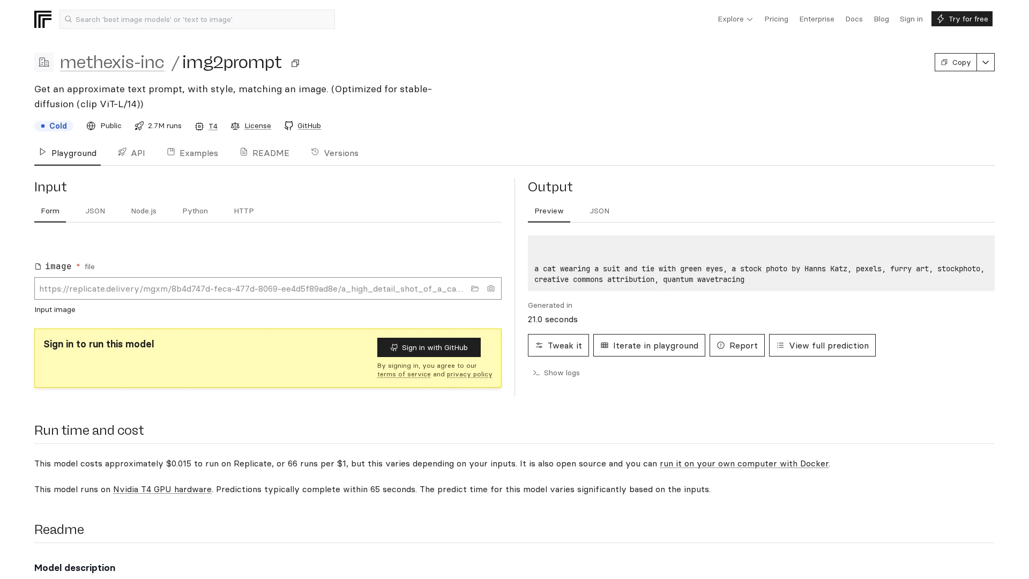
Task: Open the output JSON tab
Action: (x=599, y=211)
